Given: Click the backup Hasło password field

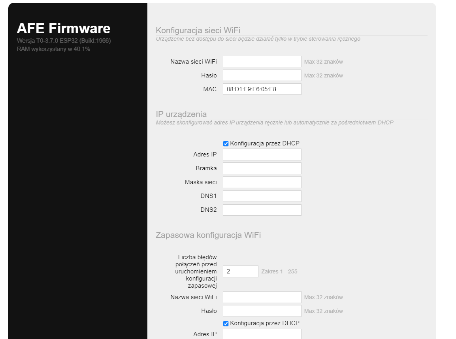Looking at the screenshot, I should point(262,311).
